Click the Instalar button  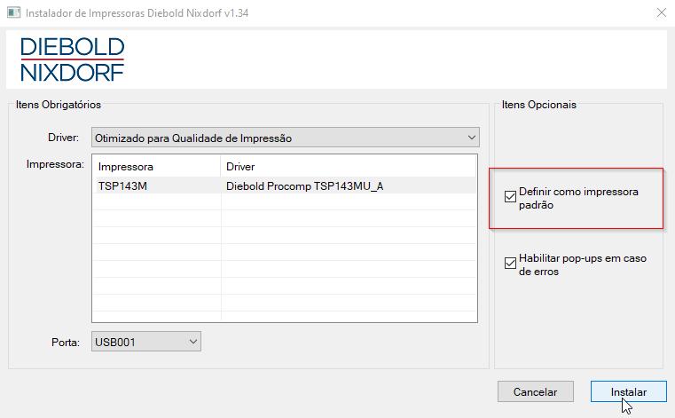click(x=629, y=391)
